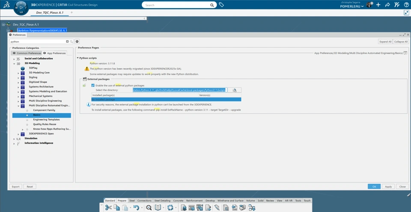Click the OK button

click(x=374, y=187)
